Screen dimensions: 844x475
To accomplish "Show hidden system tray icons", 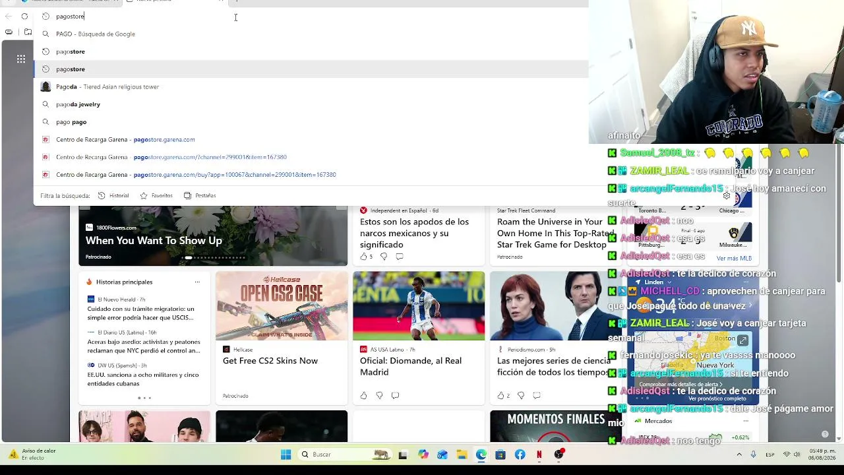I will tap(739, 455).
